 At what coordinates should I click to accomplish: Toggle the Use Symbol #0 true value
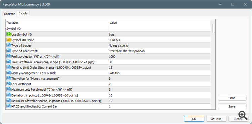coord(159,34)
